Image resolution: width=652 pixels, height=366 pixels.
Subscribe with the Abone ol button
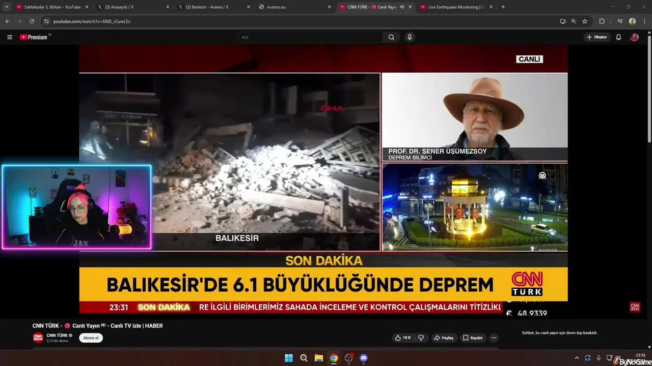pyautogui.click(x=91, y=338)
